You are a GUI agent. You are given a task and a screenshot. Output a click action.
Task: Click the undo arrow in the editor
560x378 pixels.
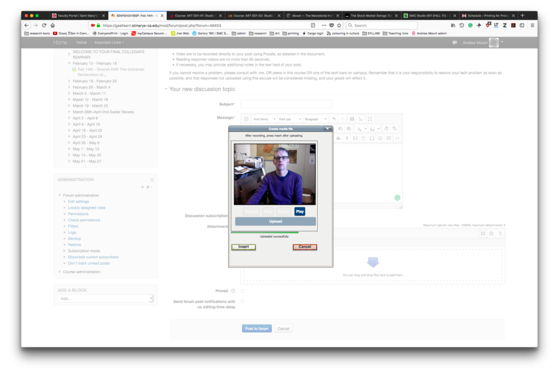click(334, 119)
